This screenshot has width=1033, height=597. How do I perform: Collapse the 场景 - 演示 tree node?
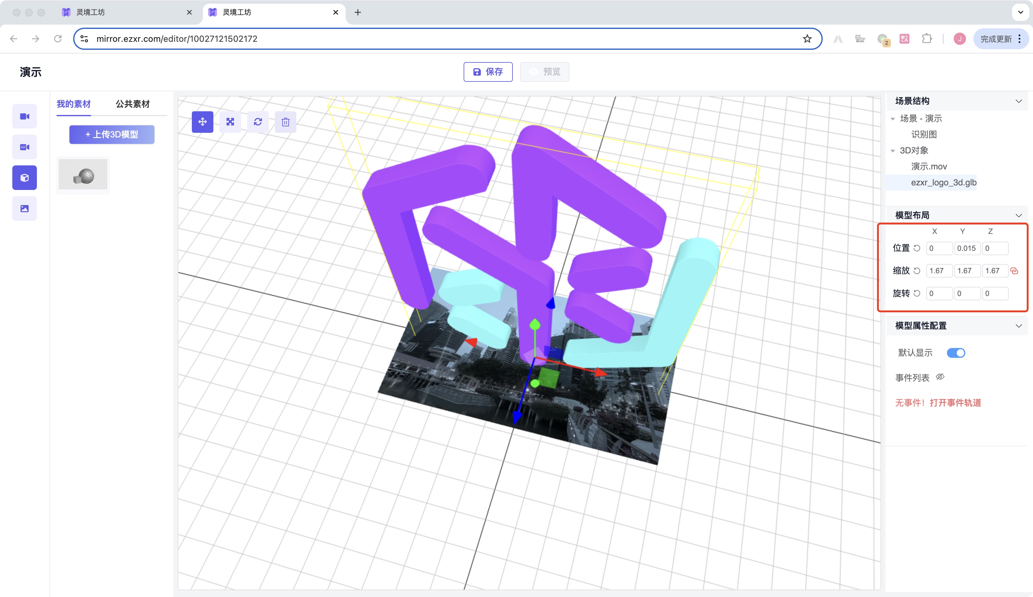[893, 119]
